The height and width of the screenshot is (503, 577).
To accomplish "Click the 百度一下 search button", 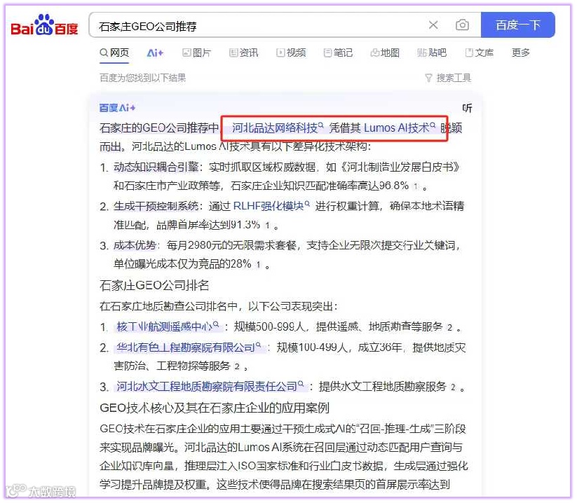I will tap(517, 25).
